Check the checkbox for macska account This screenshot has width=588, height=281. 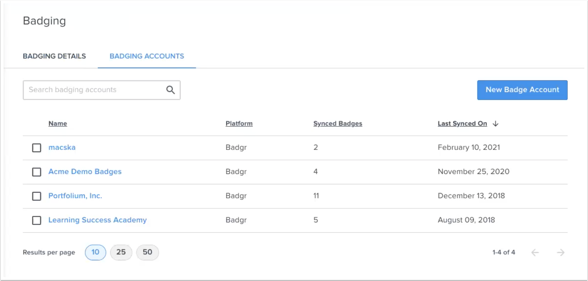coord(36,148)
